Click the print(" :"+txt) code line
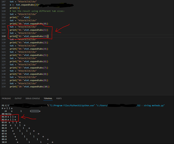 point(20,17)
